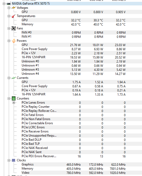Collapse the Clocks group
142x176 pixels.
tap(9, 160)
